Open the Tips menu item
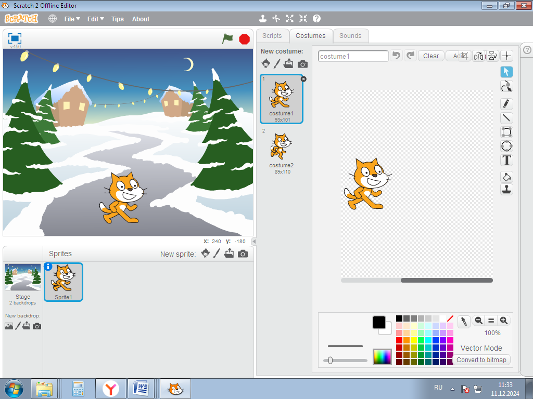533x399 pixels. [x=118, y=19]
